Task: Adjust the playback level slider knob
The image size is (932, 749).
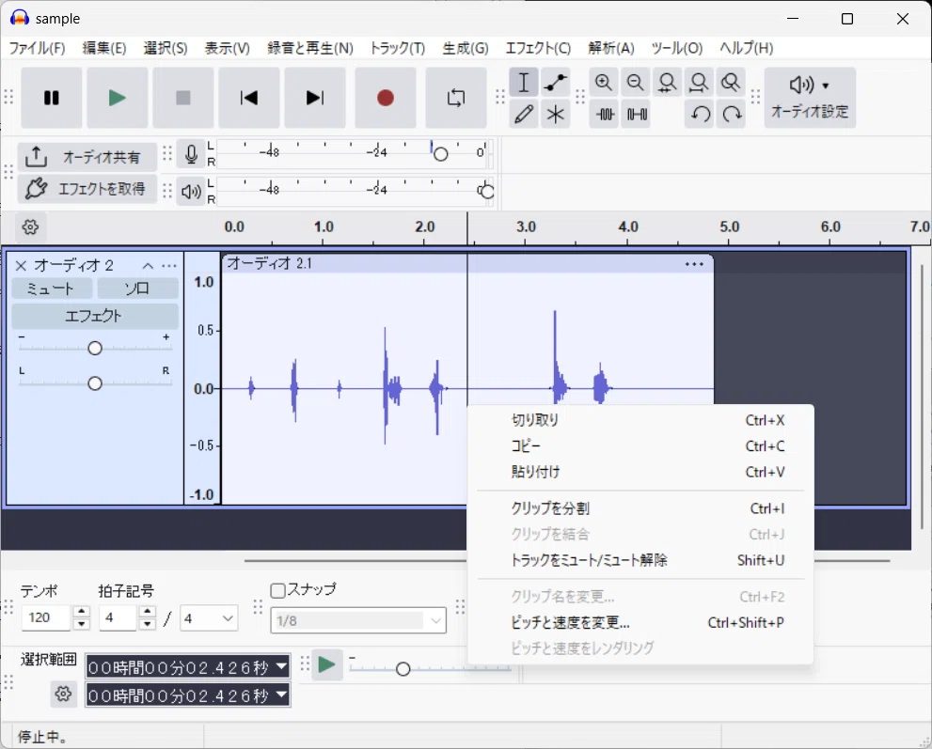Action: tap(487, 192)
